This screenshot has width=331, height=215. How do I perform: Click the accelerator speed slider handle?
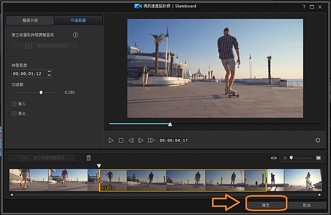tap(41, 93)
